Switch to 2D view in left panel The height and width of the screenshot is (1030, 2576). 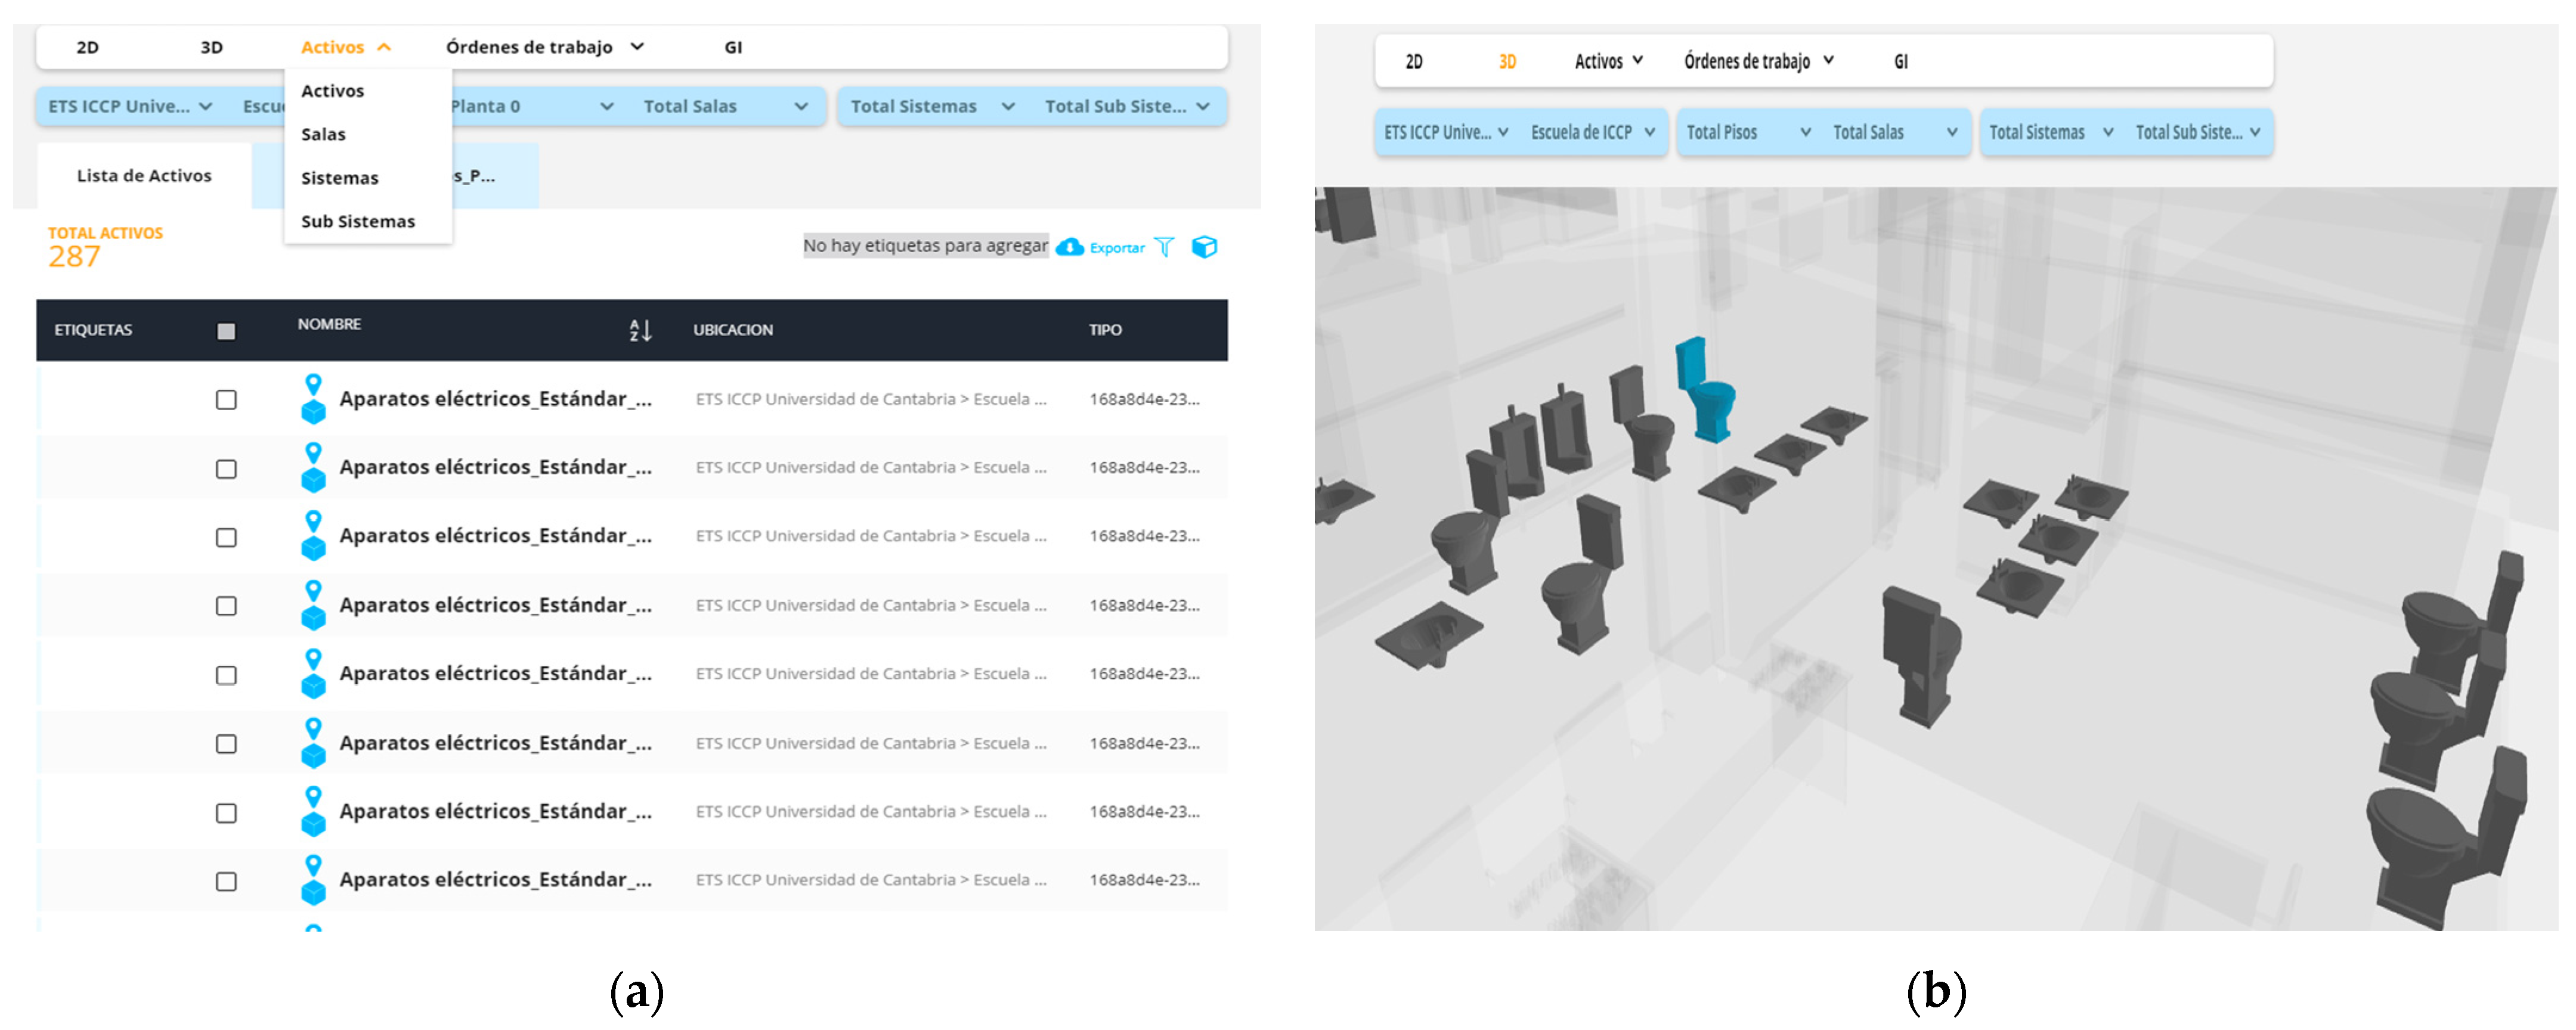coord(88,47)
